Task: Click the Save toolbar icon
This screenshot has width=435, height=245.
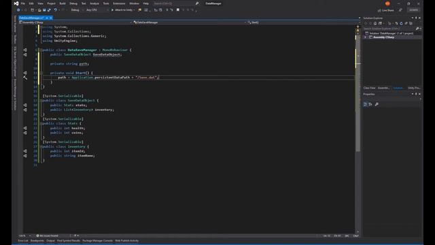Action: [44, 10]
